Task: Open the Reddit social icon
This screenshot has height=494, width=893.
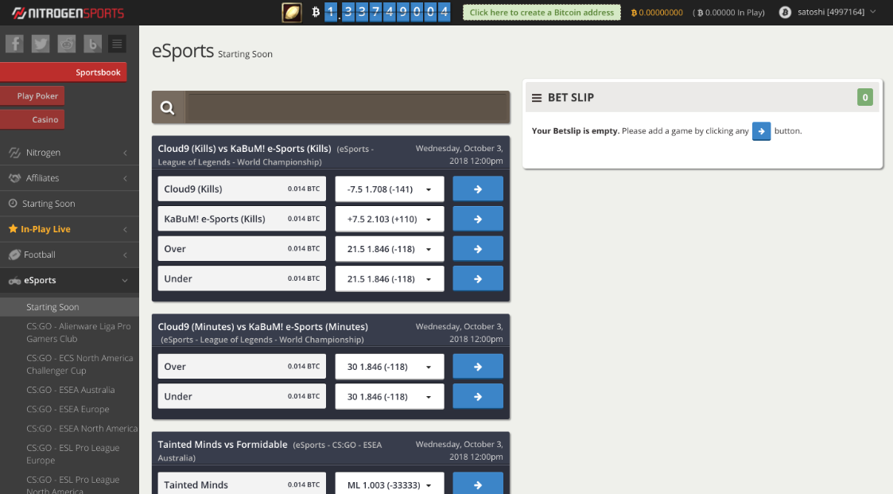Action: coord(67,44)
